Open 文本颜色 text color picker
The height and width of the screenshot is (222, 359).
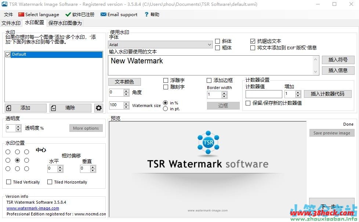(x=124, y=82)
